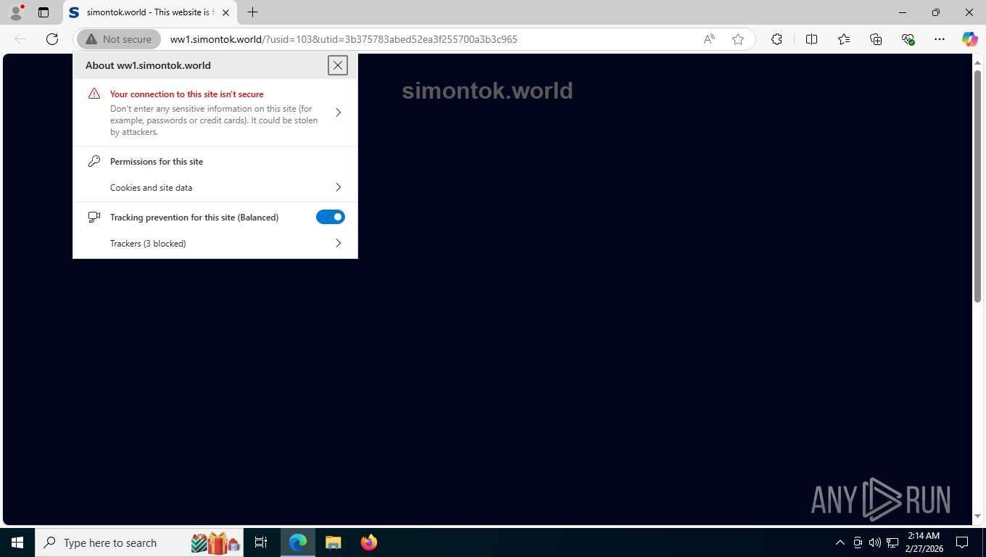Viewport: 986px width, 557px height.
Task: Open the Favorites list icon
Action: [844, 39]
